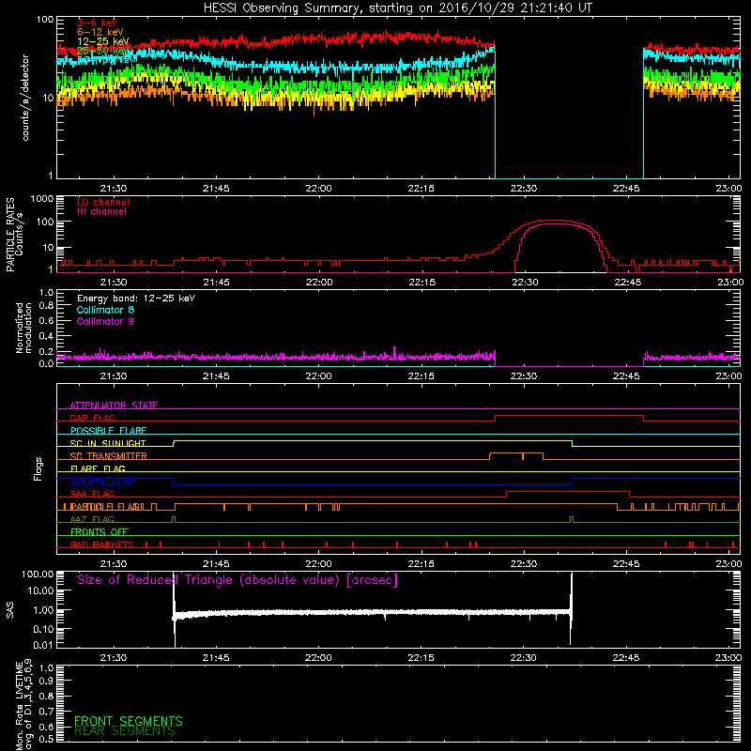Click the HESSI Observing Summary title text
This screenshot has height=751, width=751.
[x=397, y=8]
